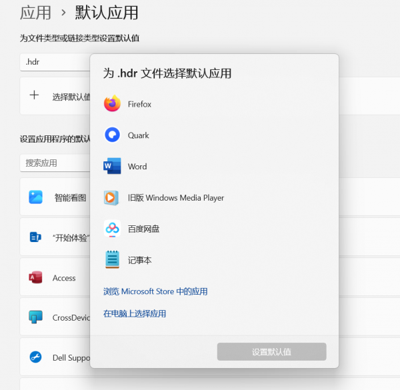Open 在电脑上选择应用 link
Screen dimensions: 400x390
(x=135, y=313)
